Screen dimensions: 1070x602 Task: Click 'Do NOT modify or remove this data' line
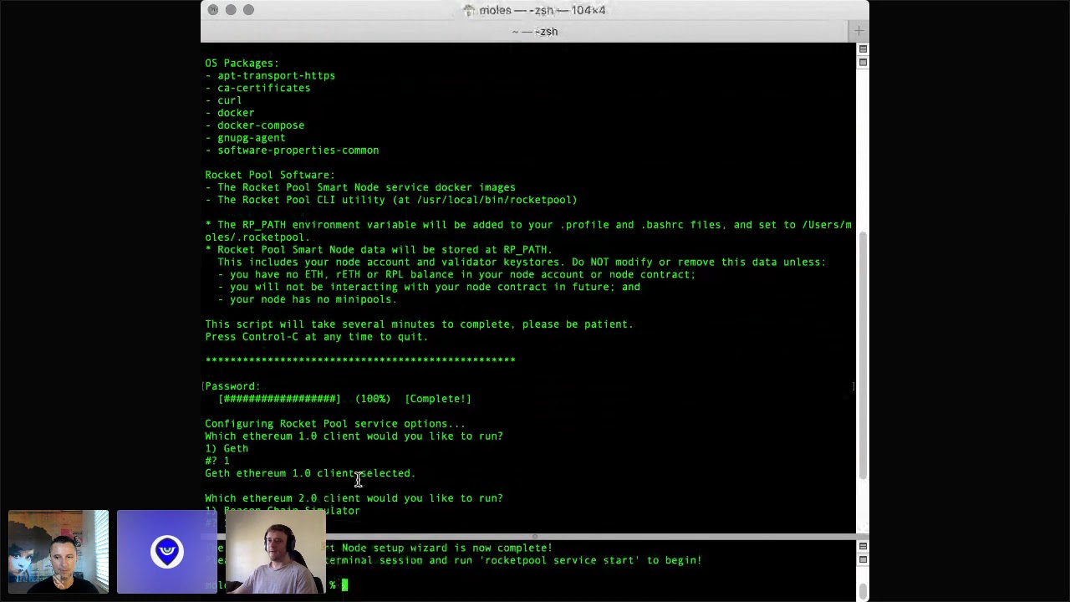522,262
